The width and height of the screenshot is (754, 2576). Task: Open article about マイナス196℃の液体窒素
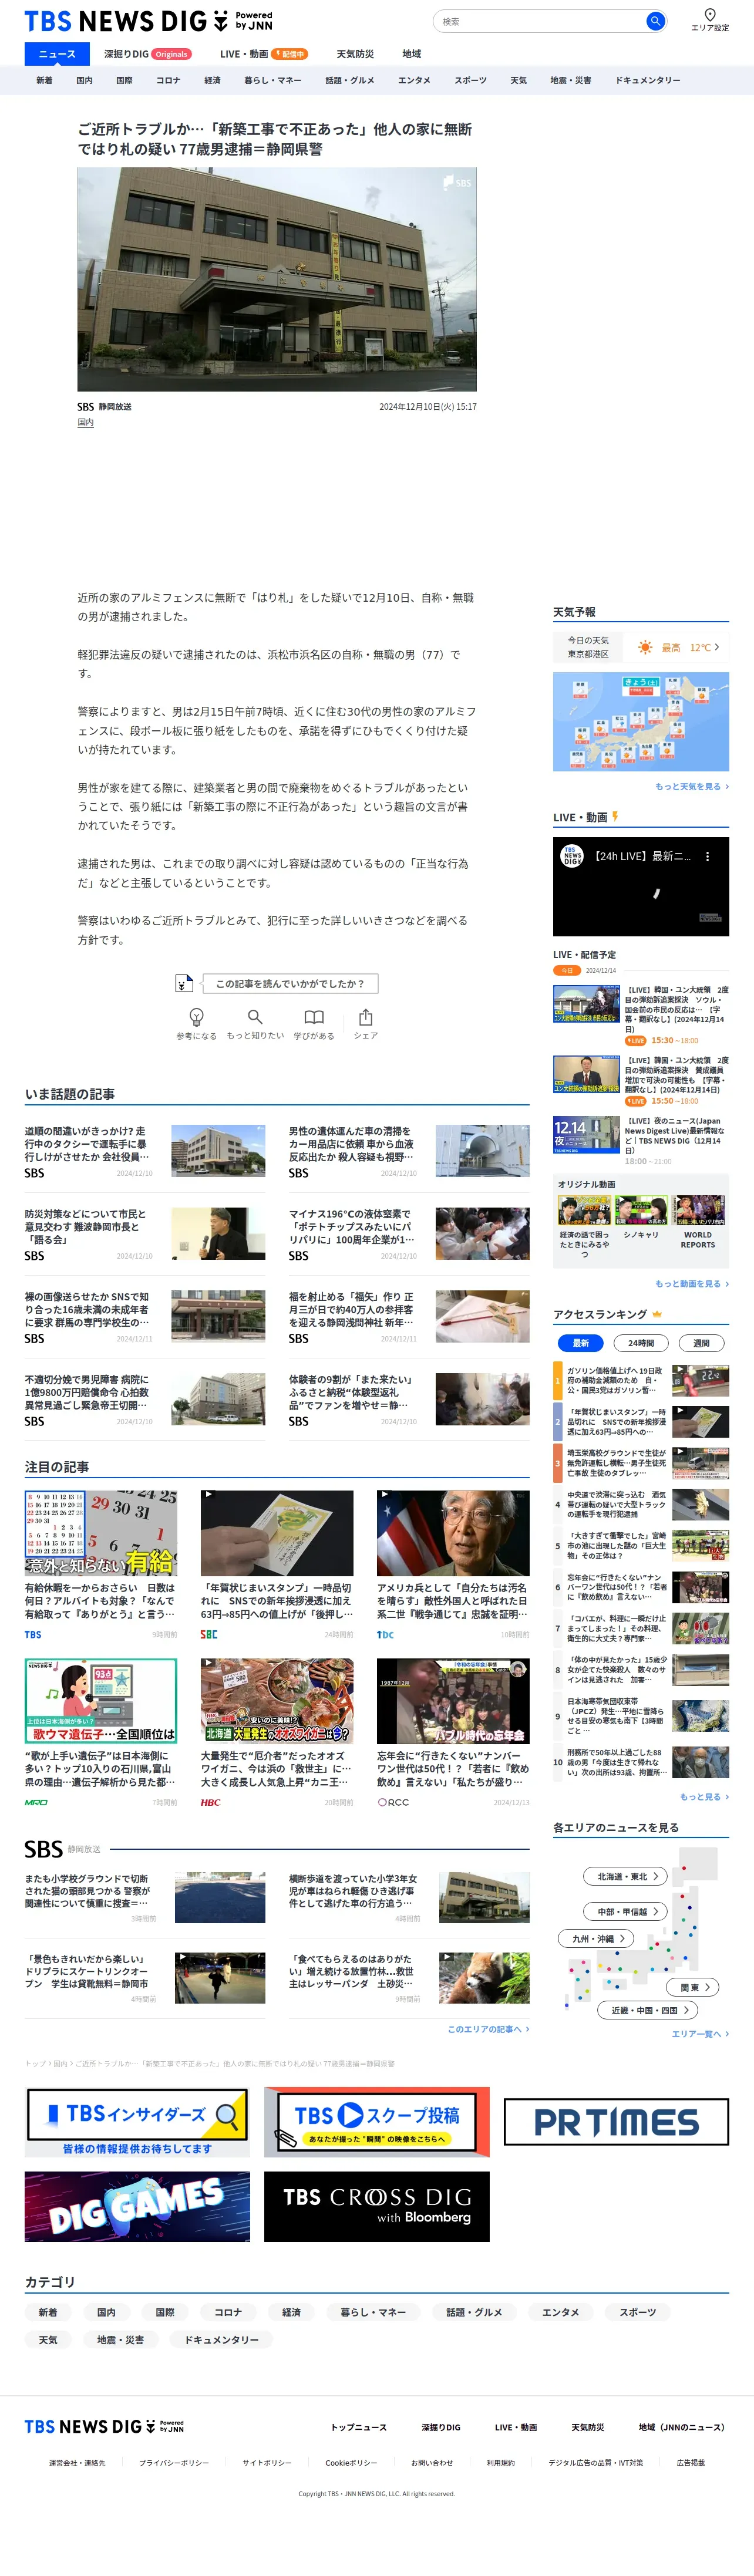409,1234
